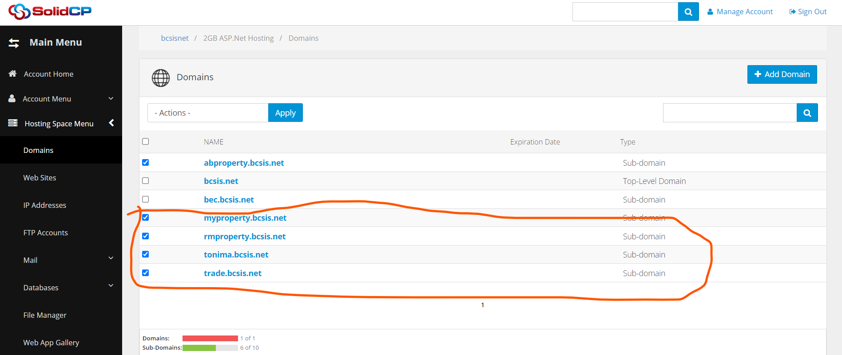
Task: Click the Account Home house icon
Action: (x=12, y=74)
